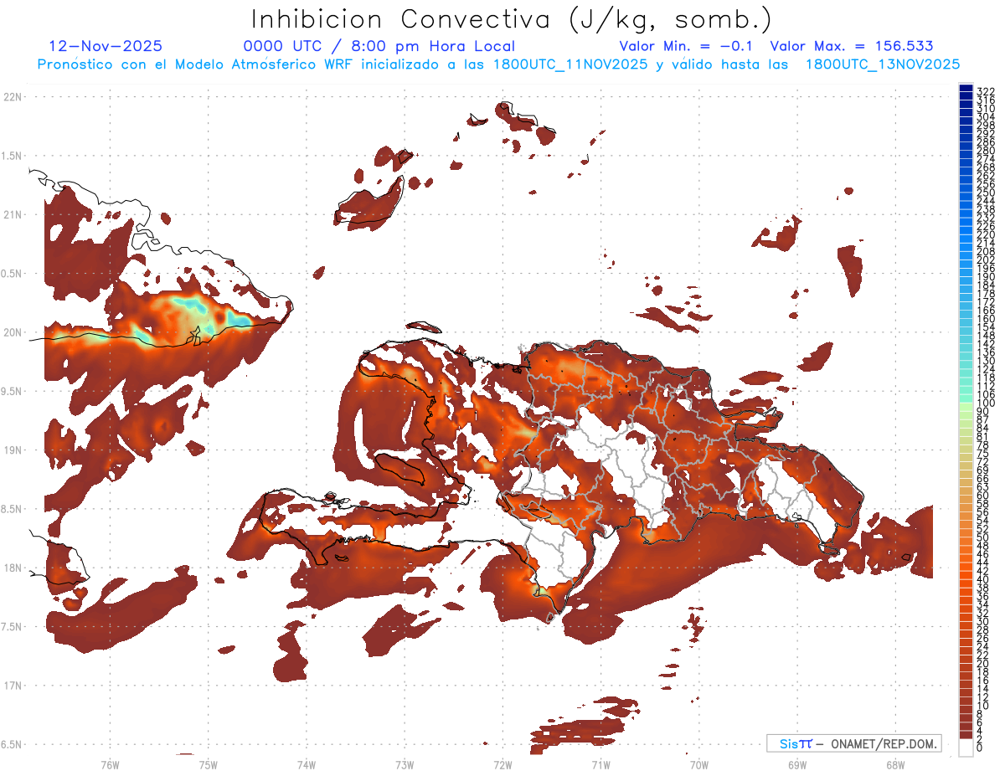Click the '70W' longitude label
This screenshot has height=776, width=1005.
tap(699, 764)
